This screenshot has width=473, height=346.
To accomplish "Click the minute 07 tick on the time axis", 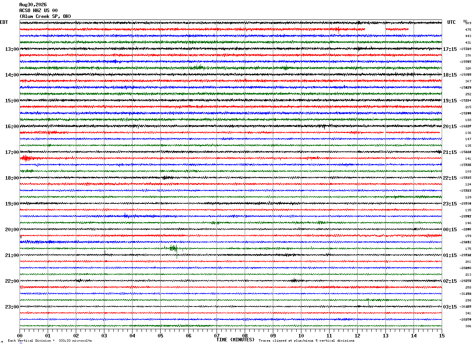I will coord(217,335).
